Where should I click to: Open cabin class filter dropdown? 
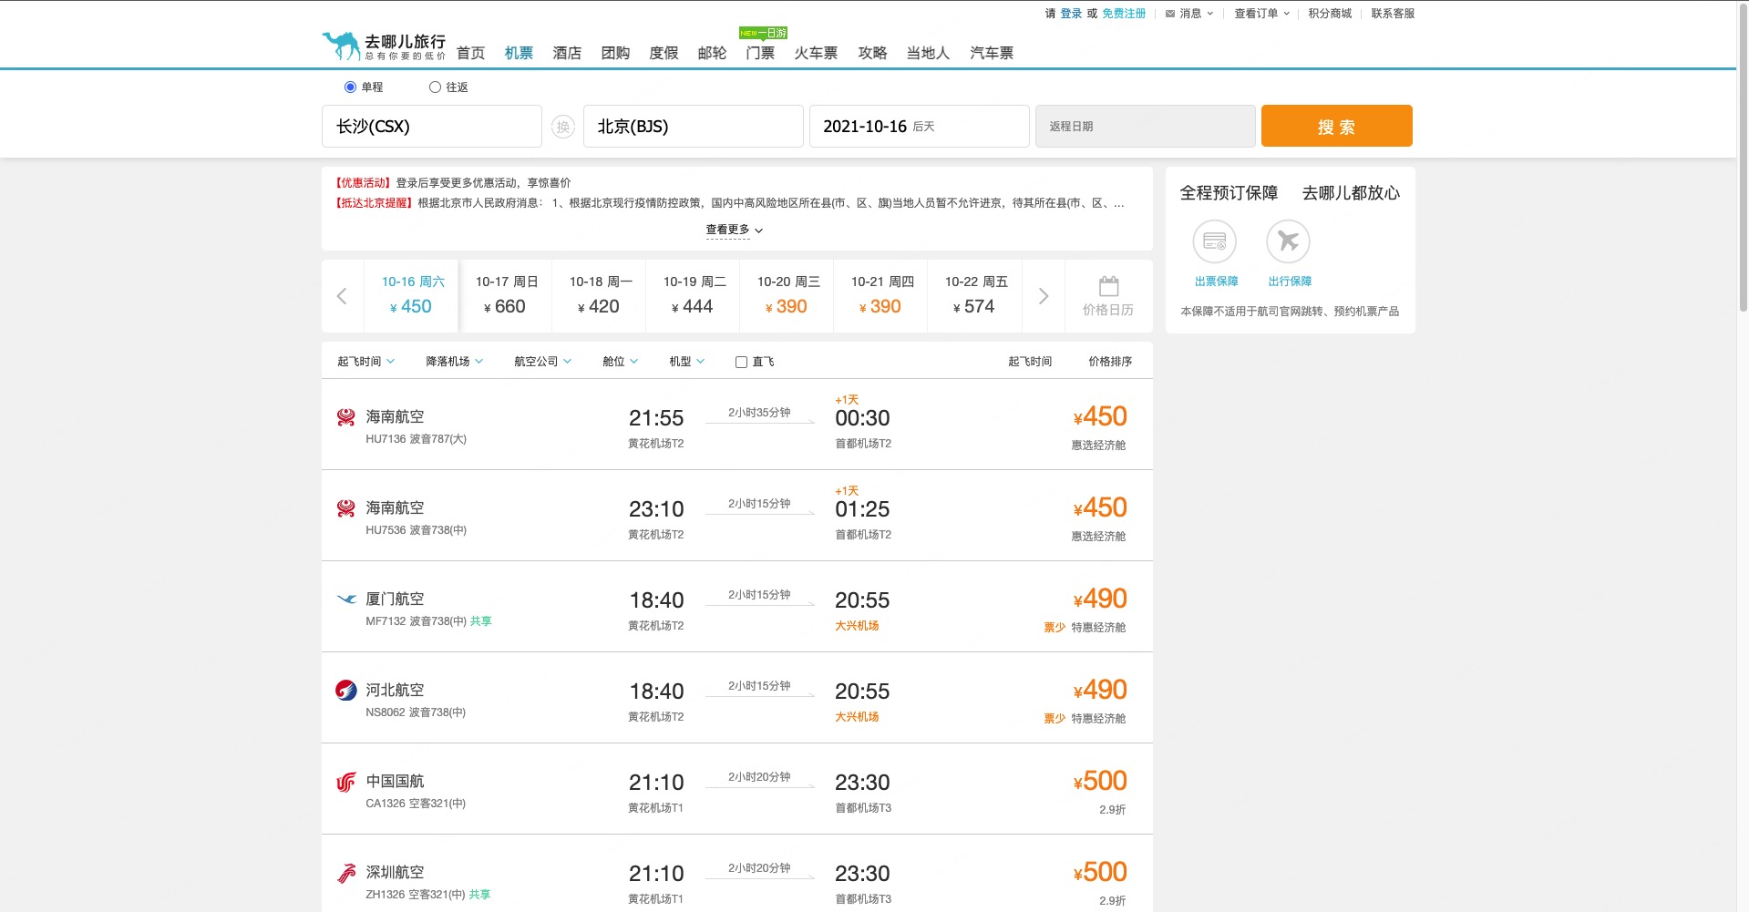click(x=620, y=362)
